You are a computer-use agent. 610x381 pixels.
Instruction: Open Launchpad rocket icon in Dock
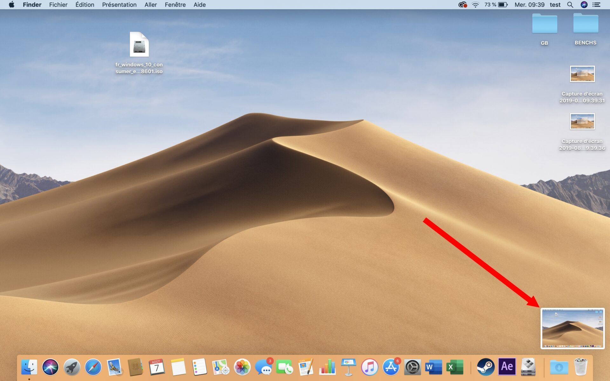coord(72,367)
